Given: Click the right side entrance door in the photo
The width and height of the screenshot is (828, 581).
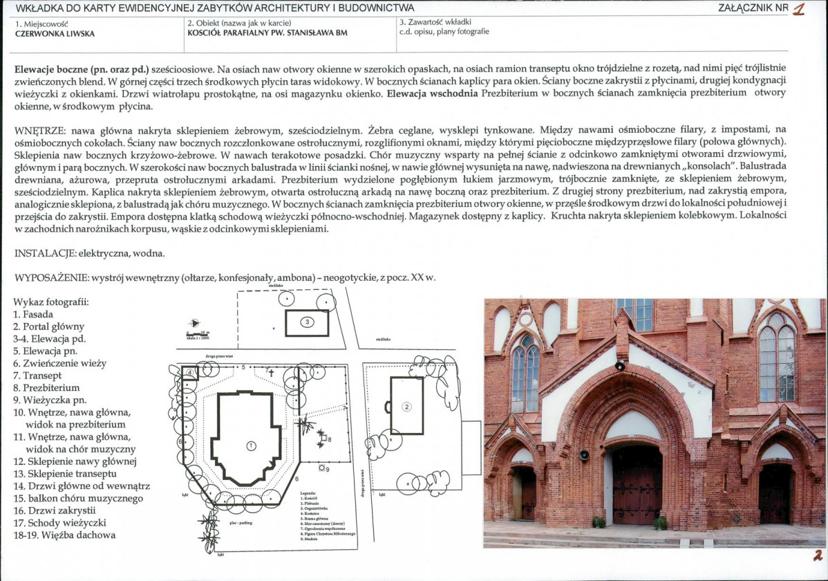Looking at the screenshot, I should (x=775, y=493).
